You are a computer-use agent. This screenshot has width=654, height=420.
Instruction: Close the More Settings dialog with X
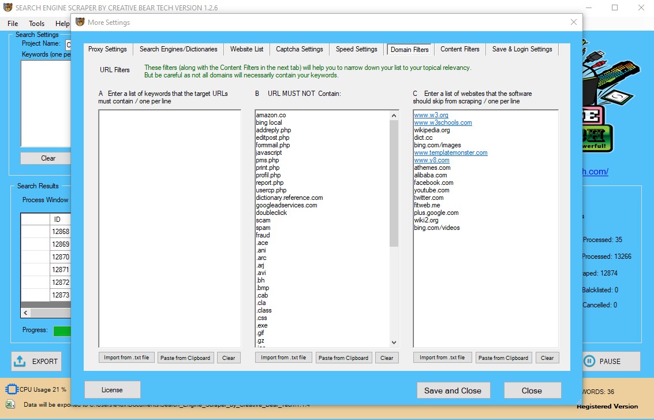coord(573,22)
